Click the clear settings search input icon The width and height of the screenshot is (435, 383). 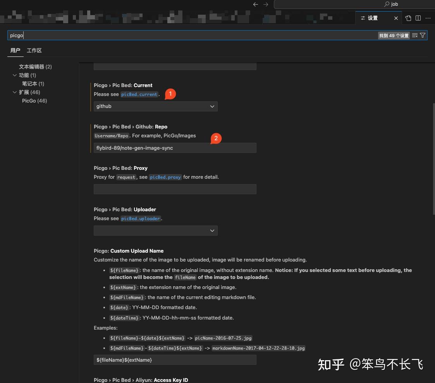coord(414,35)
